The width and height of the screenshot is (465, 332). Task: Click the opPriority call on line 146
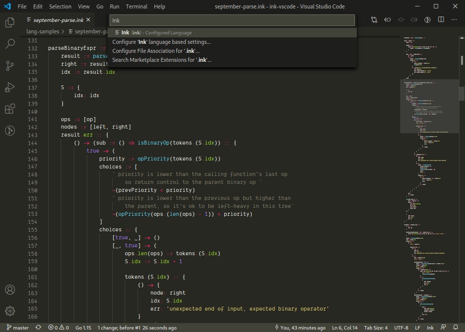[154, 159]
